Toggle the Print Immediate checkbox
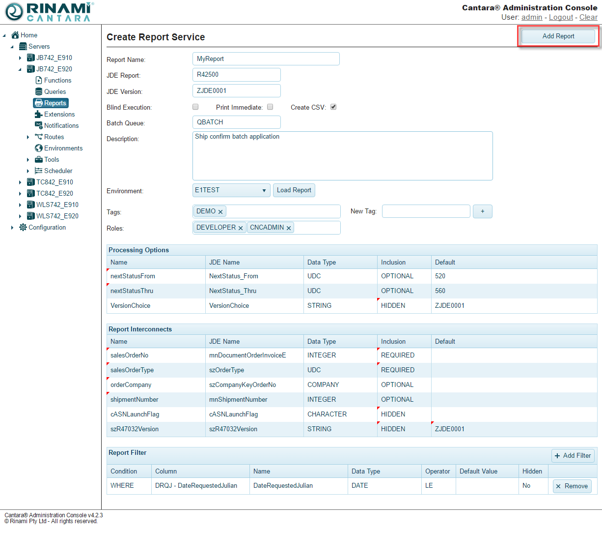This screenshot has height=534, width=602. pos(270,107)
